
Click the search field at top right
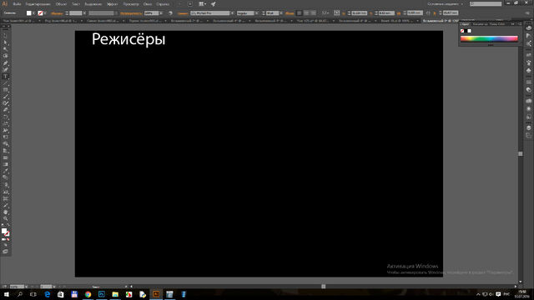486,4
